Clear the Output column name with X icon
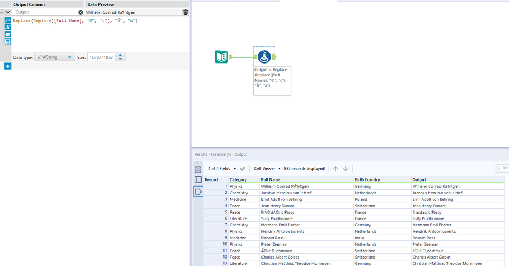Image resolution: width=509 pixels, height=266 pixels. [x=81, y=12]
